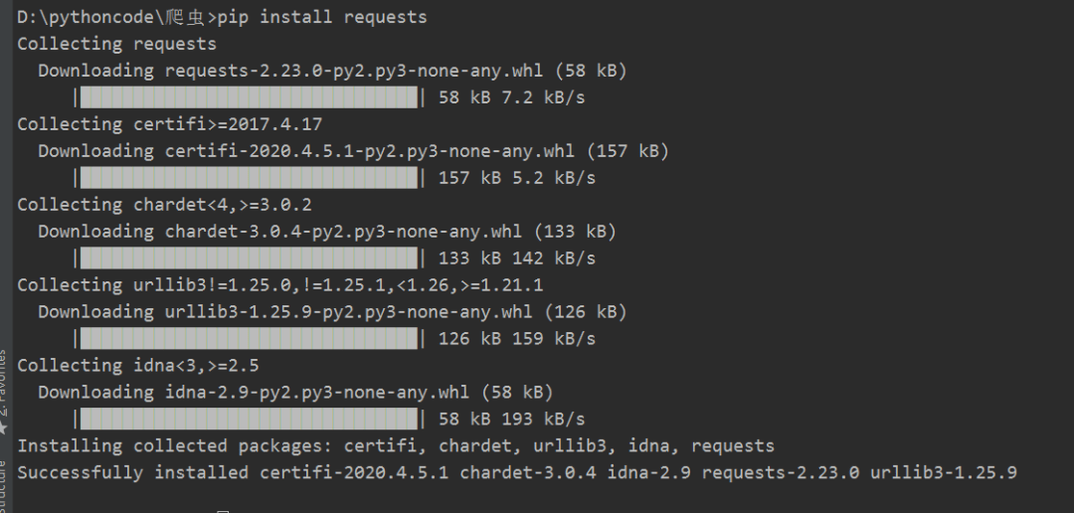
Task: Click the chardet download progress bar
Action: coord(249,258)
